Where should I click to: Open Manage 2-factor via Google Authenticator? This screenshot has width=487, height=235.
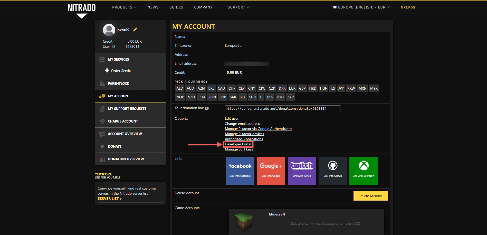(258, 129)
